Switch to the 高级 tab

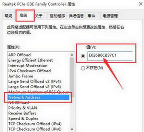24,15
